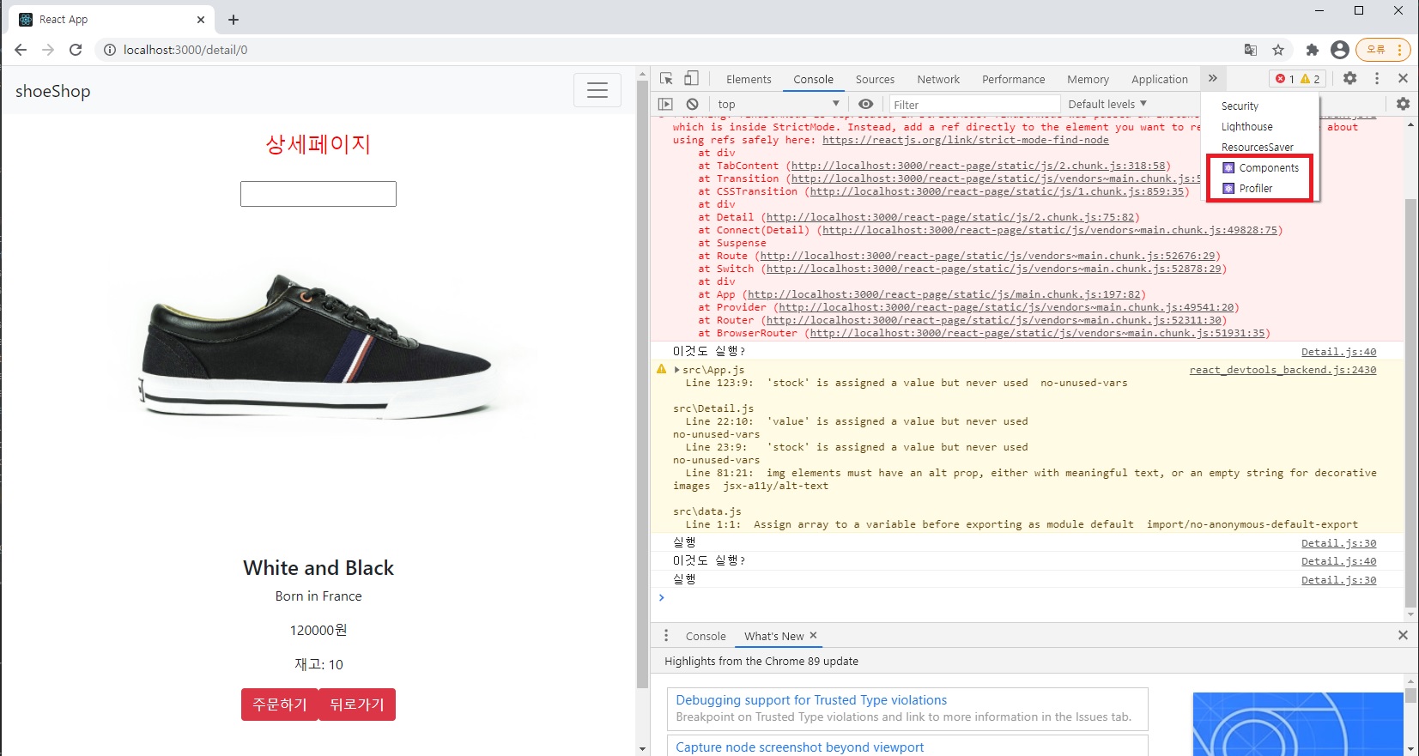1419x756 pixels.
Task: Open console settings gear beside Default levels
Action: [x=1403, y=104]
